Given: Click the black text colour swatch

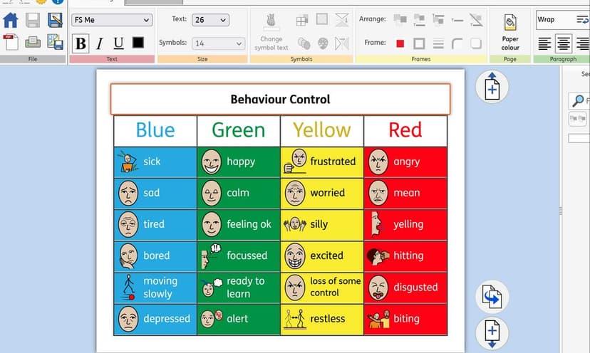Looking at the screenshot, I should (138, 43).
